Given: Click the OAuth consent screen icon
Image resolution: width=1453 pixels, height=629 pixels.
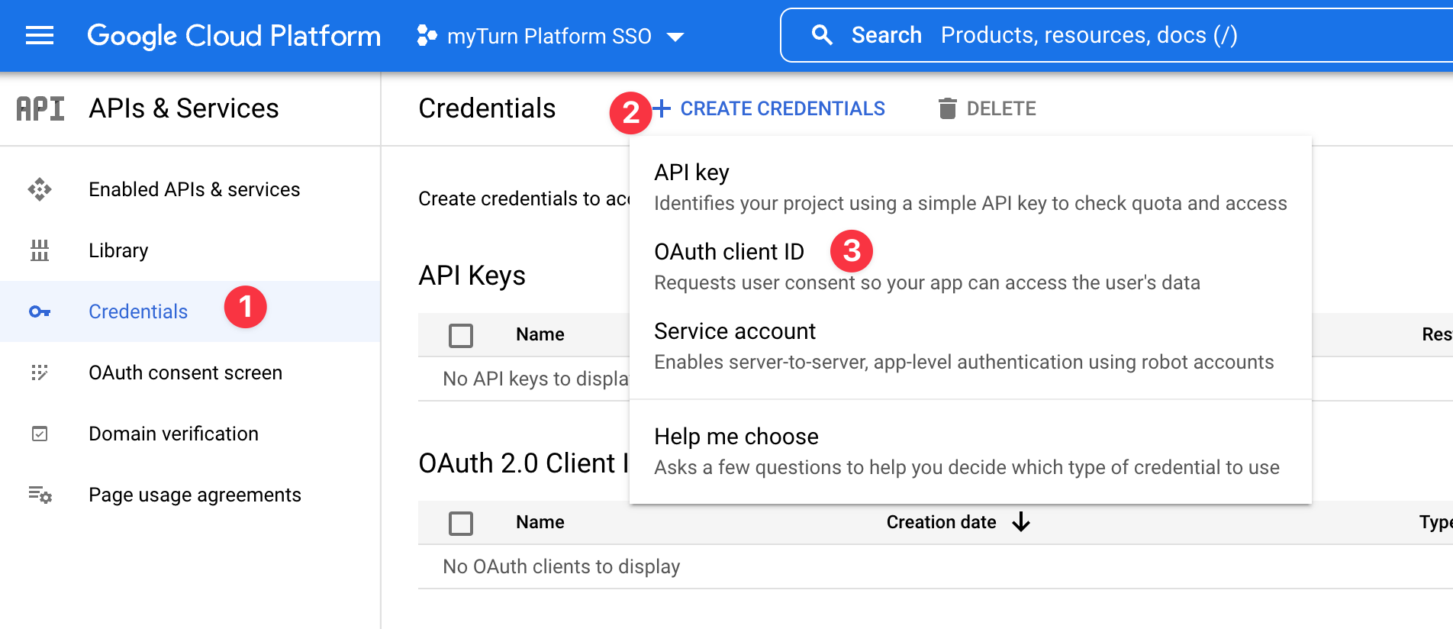Looking at the screenshot, I should 40,373.
